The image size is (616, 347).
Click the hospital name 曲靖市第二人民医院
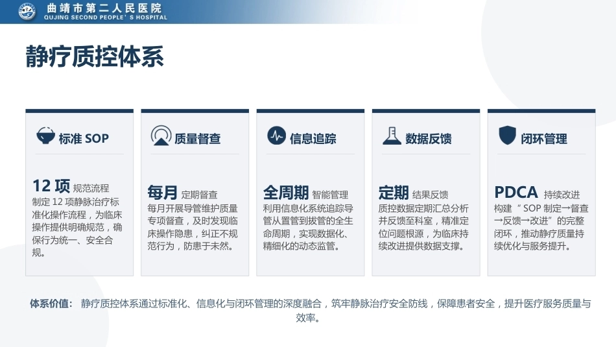pyautogui.click(x=104, y=8)
